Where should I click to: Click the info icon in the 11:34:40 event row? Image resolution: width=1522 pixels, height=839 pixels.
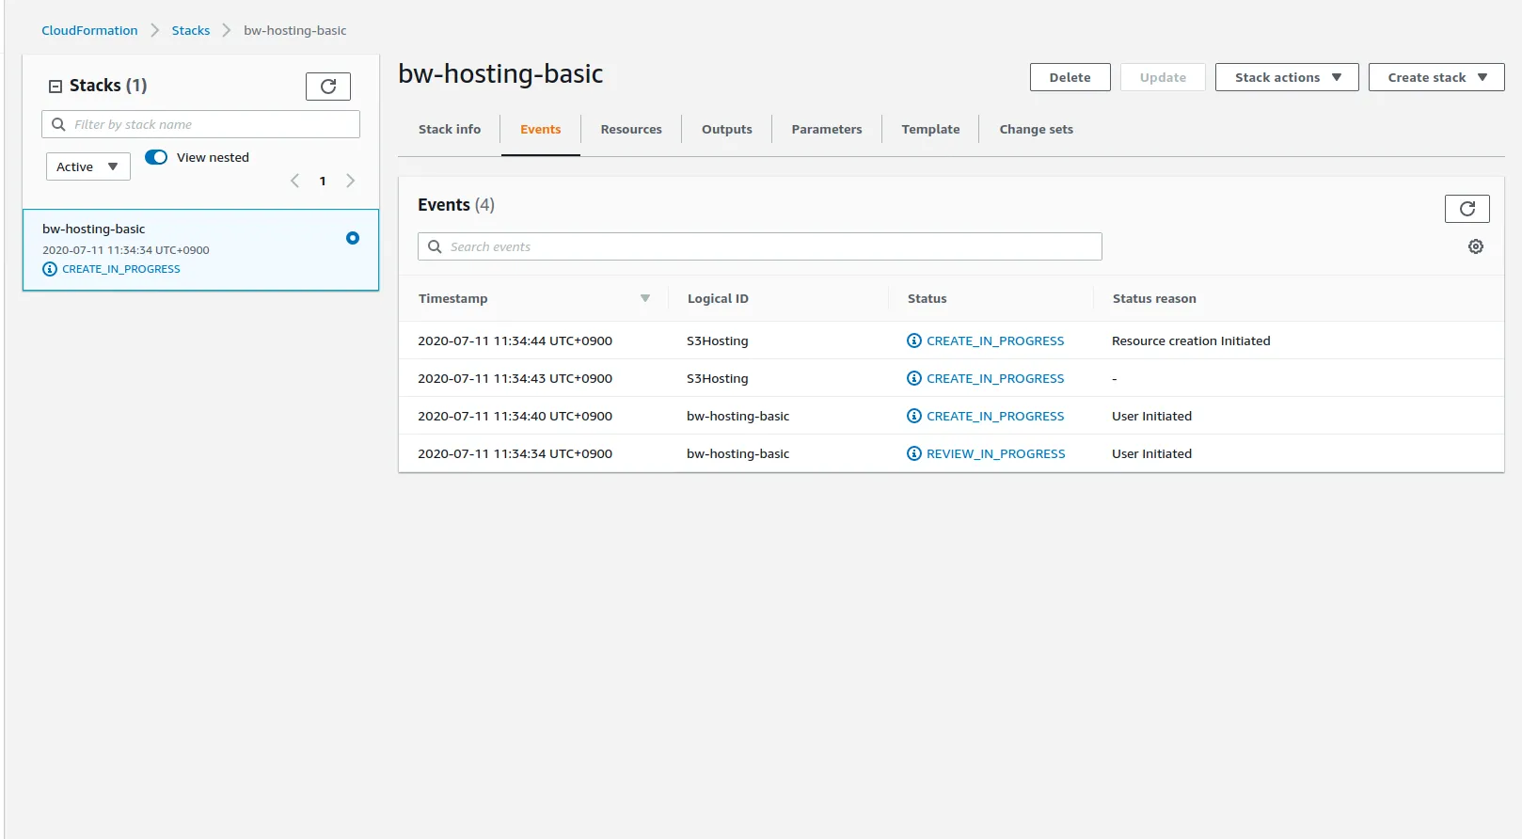(x=914, y=416)
